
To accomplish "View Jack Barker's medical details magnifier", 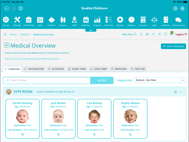I will 59,134.
